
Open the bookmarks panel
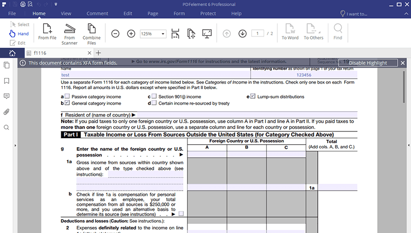(x=7, y=81)
